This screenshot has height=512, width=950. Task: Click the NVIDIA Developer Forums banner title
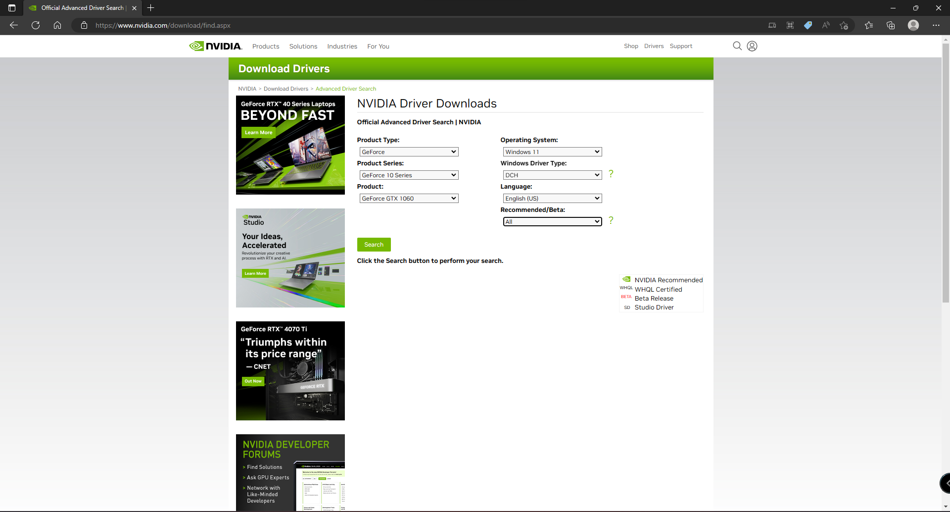click(285, 450)
